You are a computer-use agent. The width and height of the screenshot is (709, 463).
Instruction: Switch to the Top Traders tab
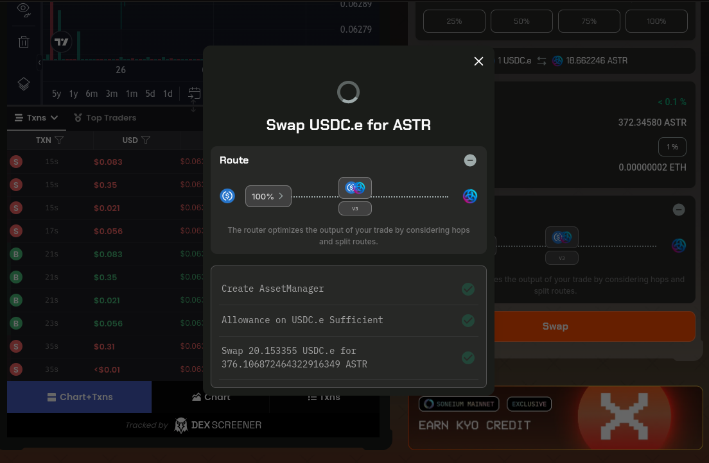(105, 118)
